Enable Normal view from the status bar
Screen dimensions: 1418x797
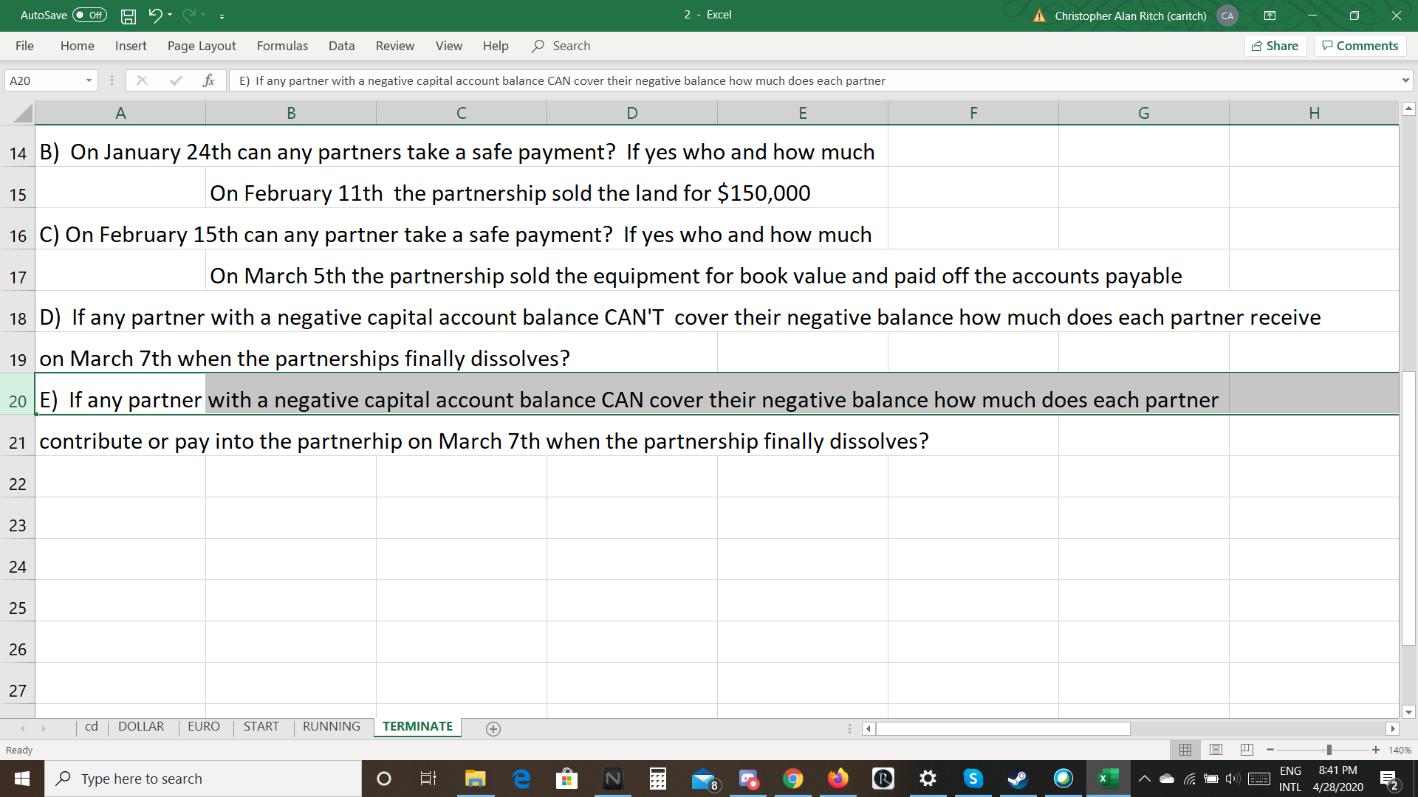point(1185,749)
